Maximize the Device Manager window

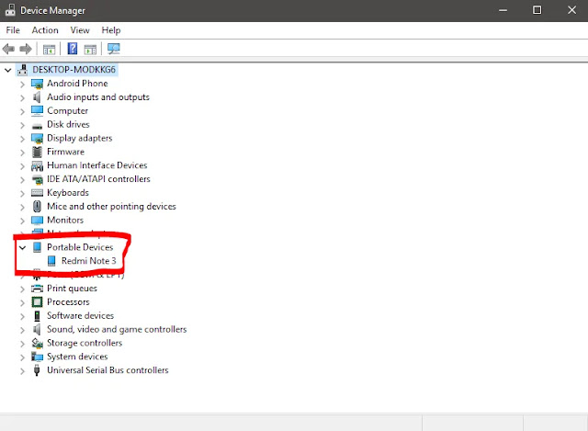point(537,10)
